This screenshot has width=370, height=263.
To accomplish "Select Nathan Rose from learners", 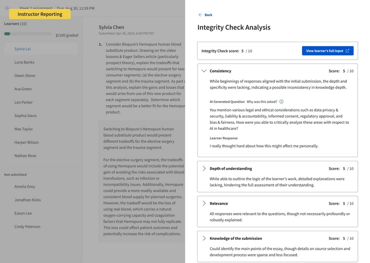I will (x=25, y=156).
